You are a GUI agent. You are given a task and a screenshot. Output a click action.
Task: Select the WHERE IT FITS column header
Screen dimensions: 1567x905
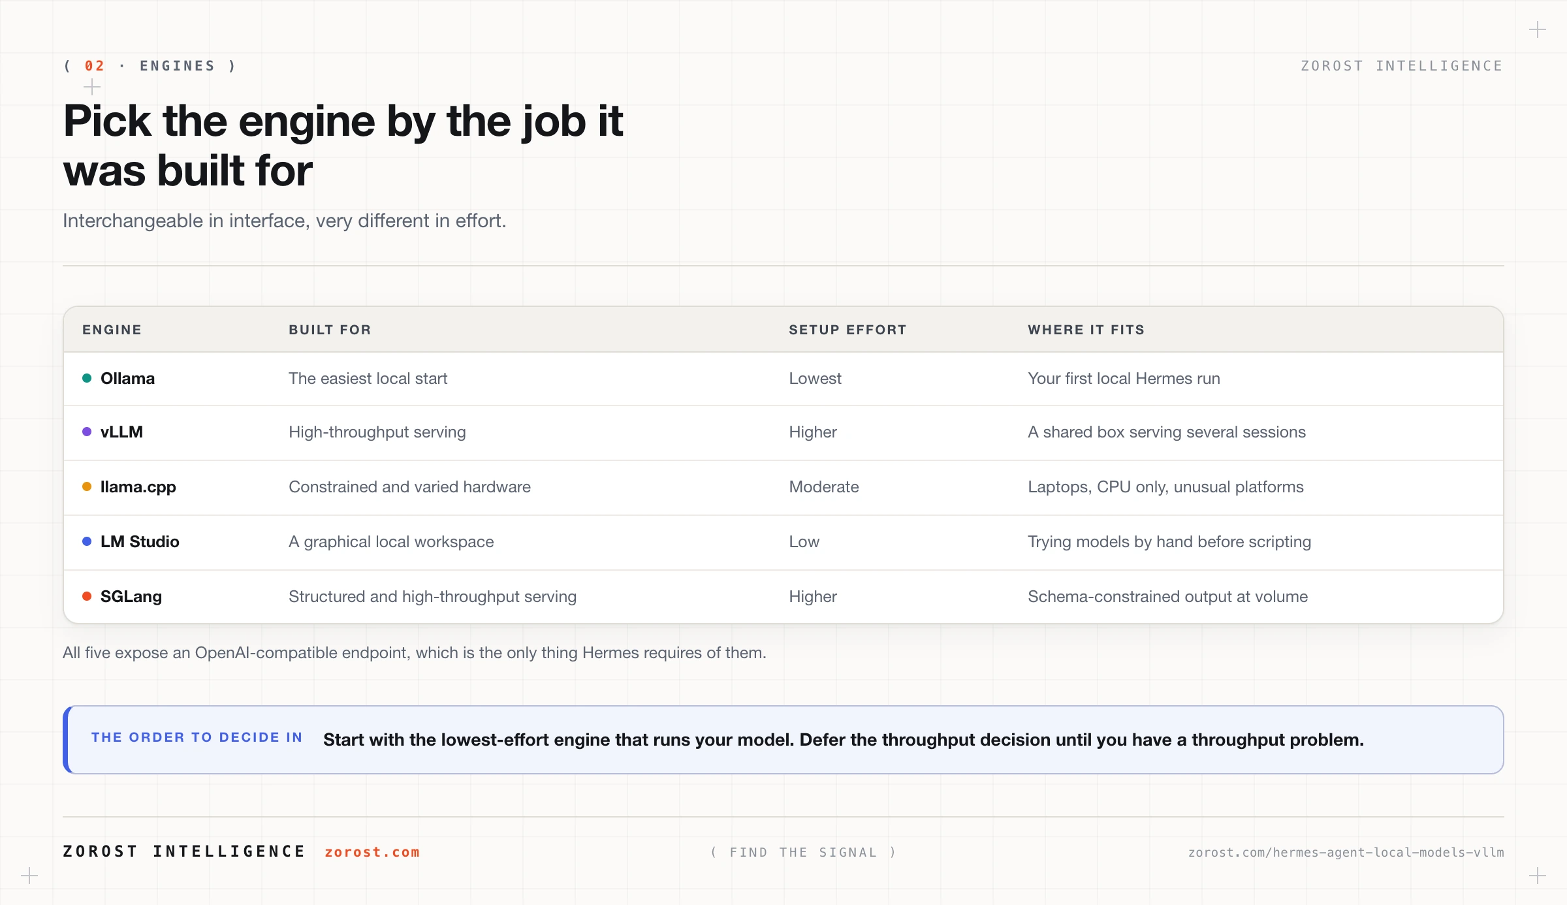(1086, 330)
